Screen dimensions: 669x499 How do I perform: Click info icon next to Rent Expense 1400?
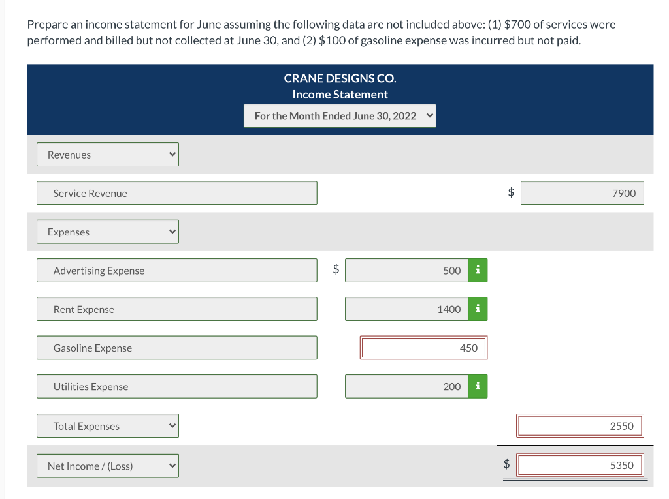click(x=478, y=309)
